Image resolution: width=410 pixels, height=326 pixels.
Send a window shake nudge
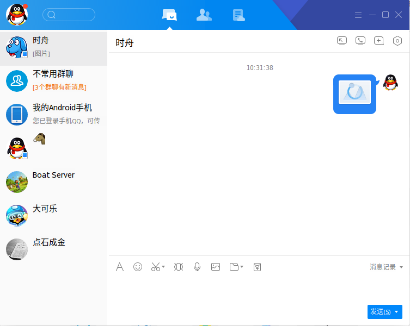coord(178,267)
